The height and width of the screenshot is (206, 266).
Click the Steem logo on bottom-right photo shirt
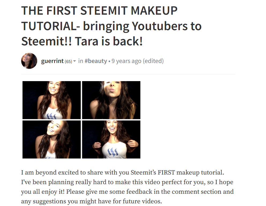113,152
